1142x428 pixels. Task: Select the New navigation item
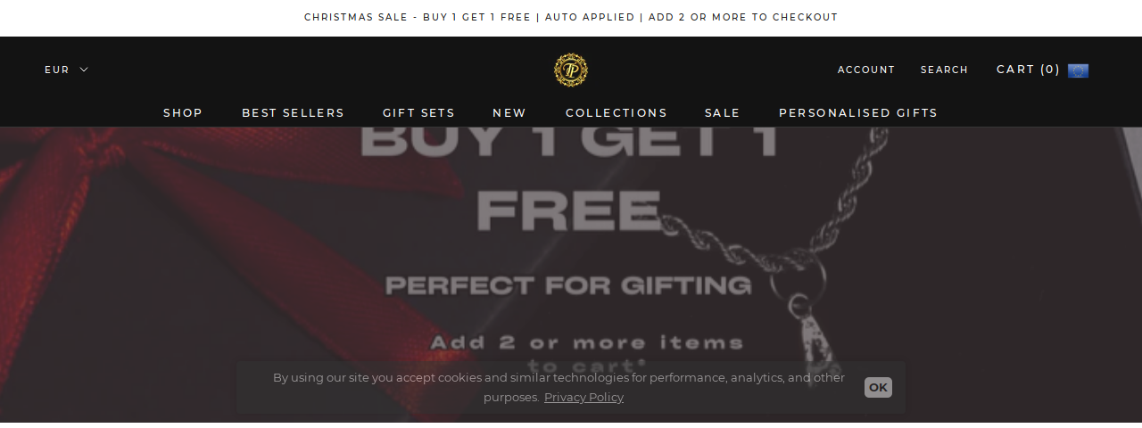click(x=509, y=112)
